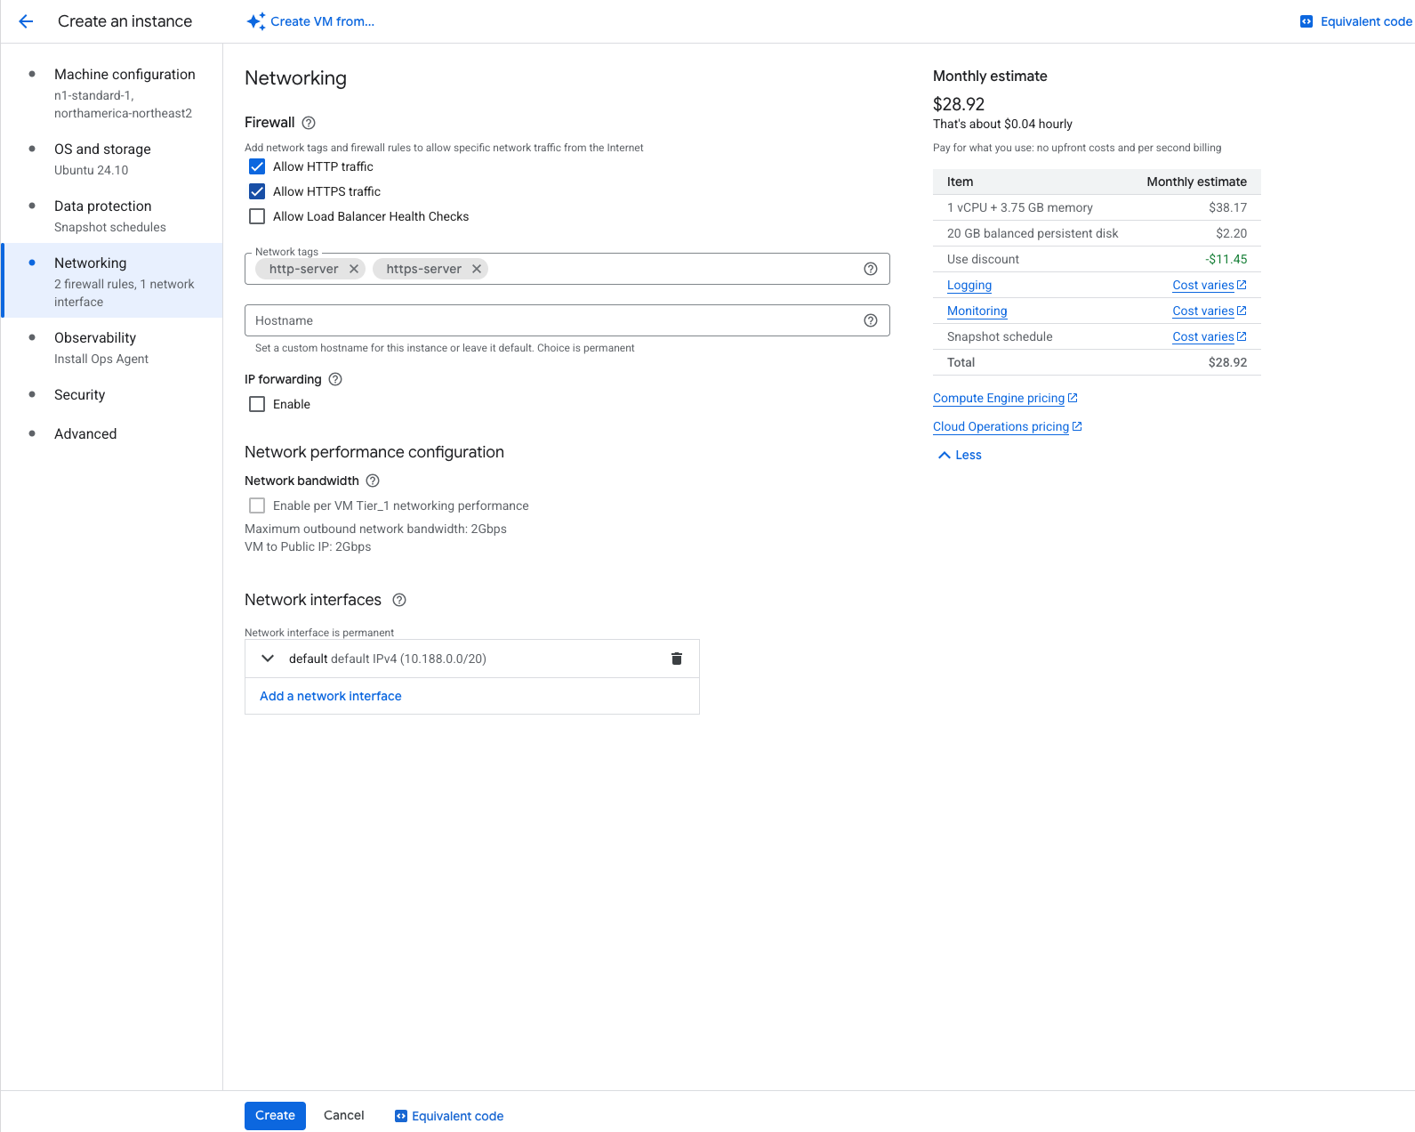This screenshot has height=1132, width=1415.
Task: Enable Allow Load Balancer Health Checks
Action: (x=257, y=216)
